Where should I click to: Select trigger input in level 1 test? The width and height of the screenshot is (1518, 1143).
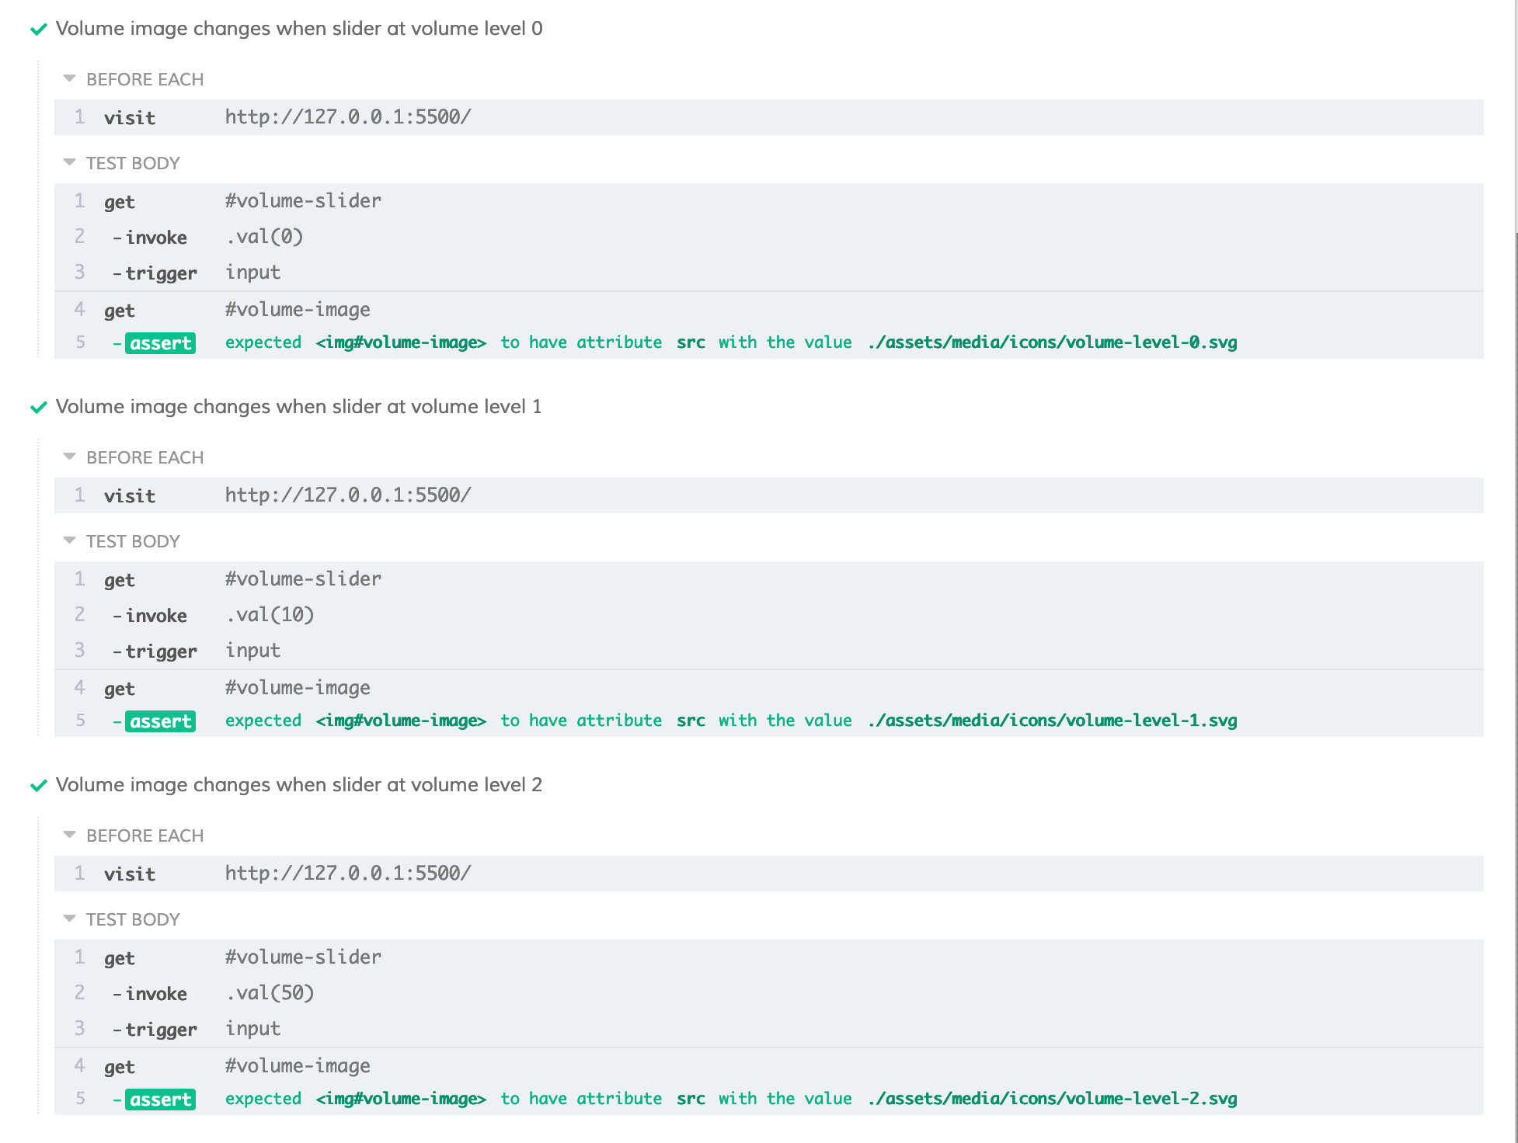click(769, 651)
